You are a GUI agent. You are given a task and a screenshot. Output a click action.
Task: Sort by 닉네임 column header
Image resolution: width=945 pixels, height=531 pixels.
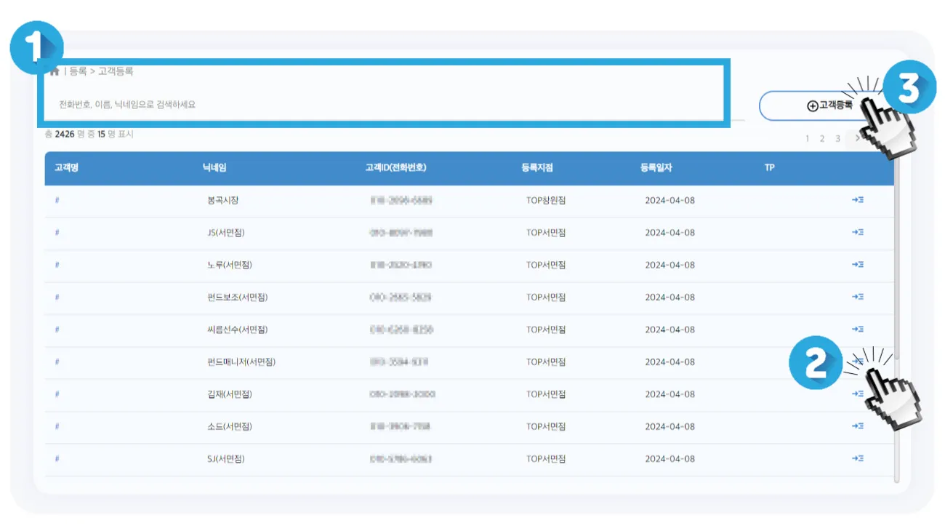tap(215, 167)
